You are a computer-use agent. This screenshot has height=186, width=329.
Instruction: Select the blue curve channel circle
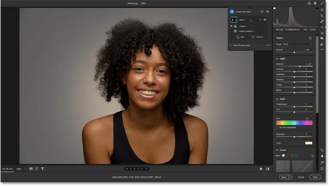[x=297, y=156]
